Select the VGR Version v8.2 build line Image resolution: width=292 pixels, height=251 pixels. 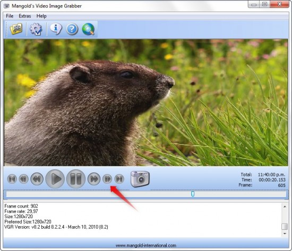click(56, 227)
